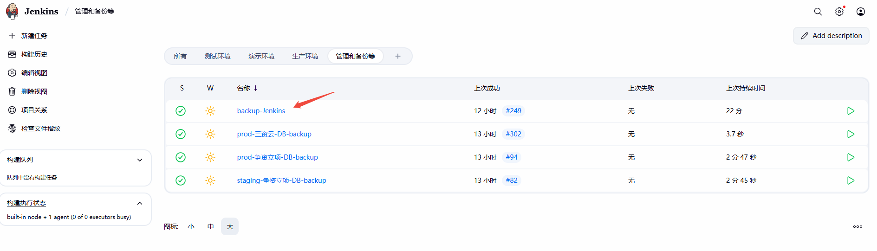
Task: Click the 删除视图 trash icon
Action: (12, 91)
